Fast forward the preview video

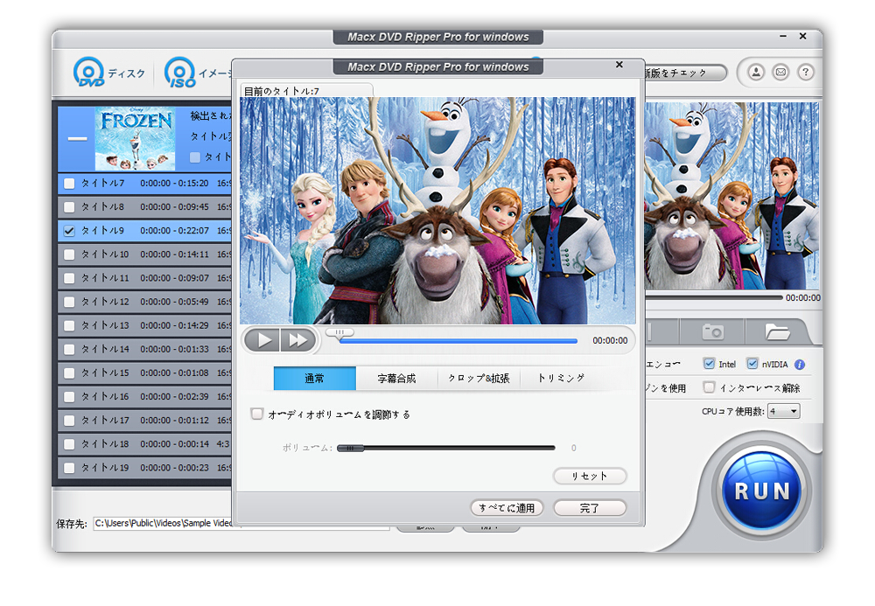tap(298, 340)
